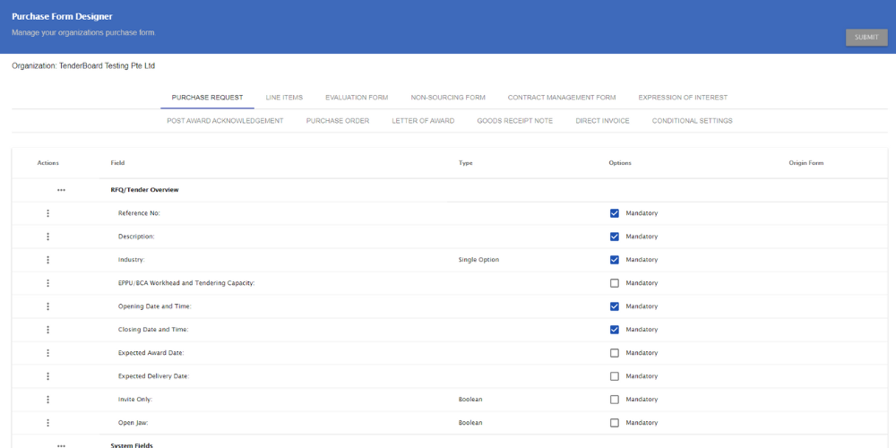896x448 pixels.
Task: Click the Submit button
Action: click(x=866, y=37)
